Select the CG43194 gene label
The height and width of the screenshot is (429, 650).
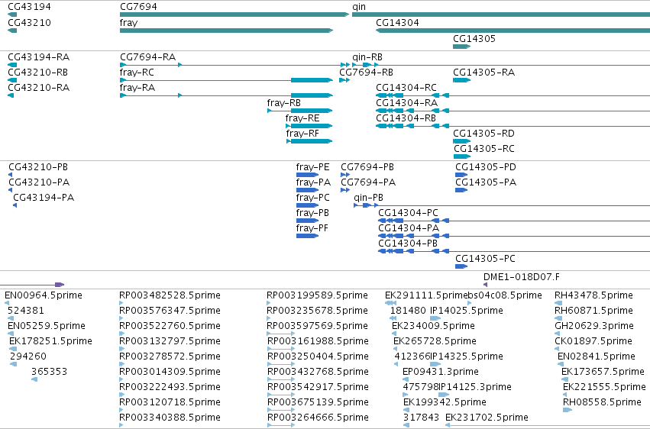(30, 7)
